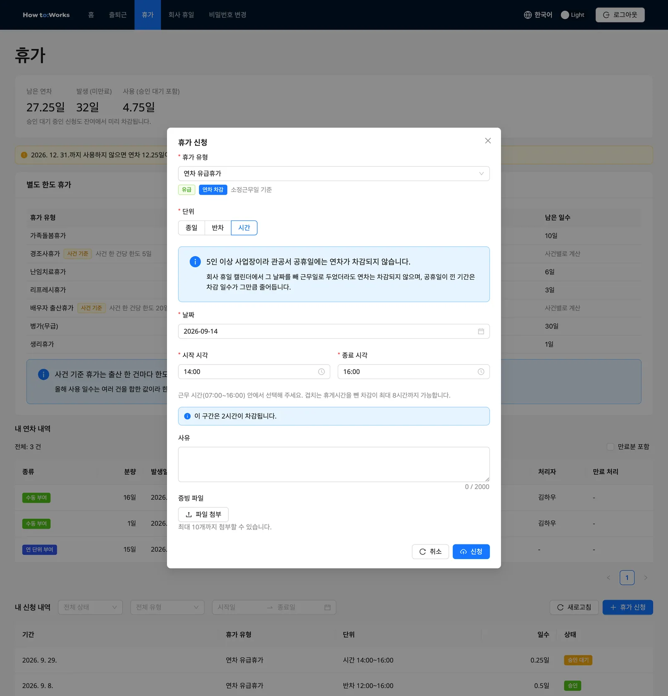Click the clock icon in 시작 시각 field
The height and width of the screenshot is (696, 668).
pyautogui.click(x=321, y=372)
